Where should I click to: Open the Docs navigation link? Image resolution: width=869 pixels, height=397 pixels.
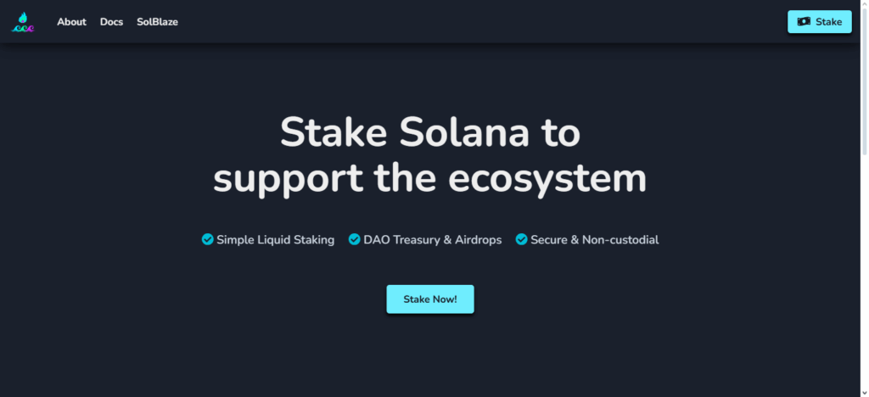tap(111, 22)
